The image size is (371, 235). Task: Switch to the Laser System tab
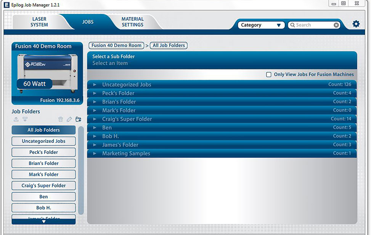39,22
